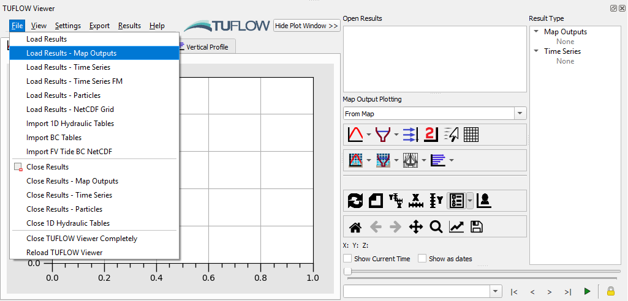
Task: Enable the Show Current Time checkbox
Action: point(348,259)
